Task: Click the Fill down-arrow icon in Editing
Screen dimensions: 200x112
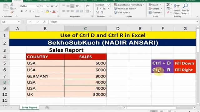Action: pyautogui.click(x=168, y=9)
